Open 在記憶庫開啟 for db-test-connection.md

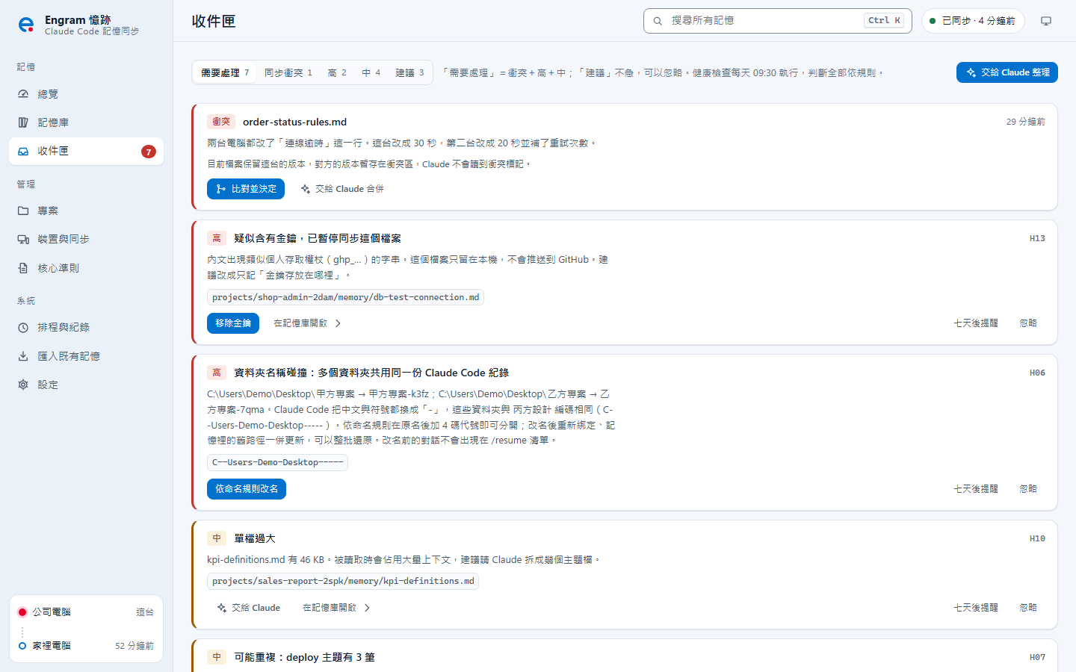coord(307,323)
